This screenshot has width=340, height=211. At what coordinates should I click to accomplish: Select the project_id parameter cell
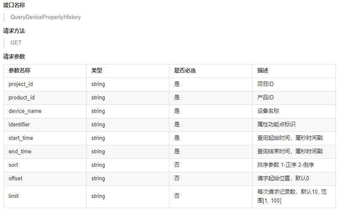(21, 84)
